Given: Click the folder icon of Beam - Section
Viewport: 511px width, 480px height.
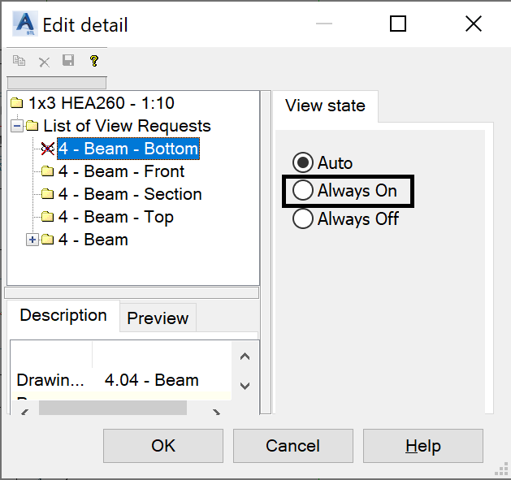Looking at the screenshot, I should [48, 194].
